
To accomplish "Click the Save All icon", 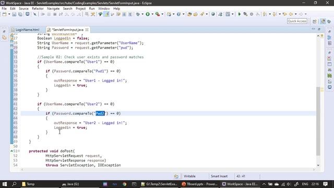I will point(20,14).
